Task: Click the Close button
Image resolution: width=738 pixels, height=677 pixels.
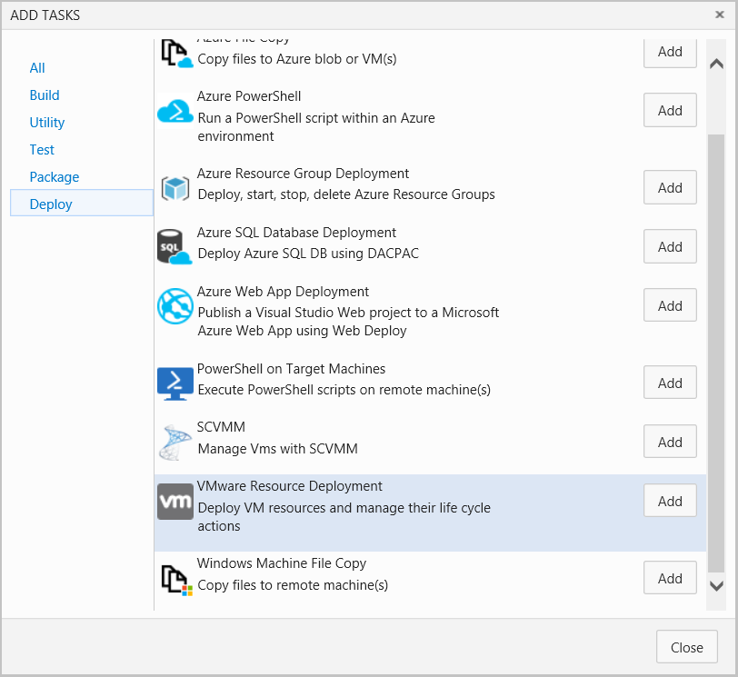Action: pos(687,647)
